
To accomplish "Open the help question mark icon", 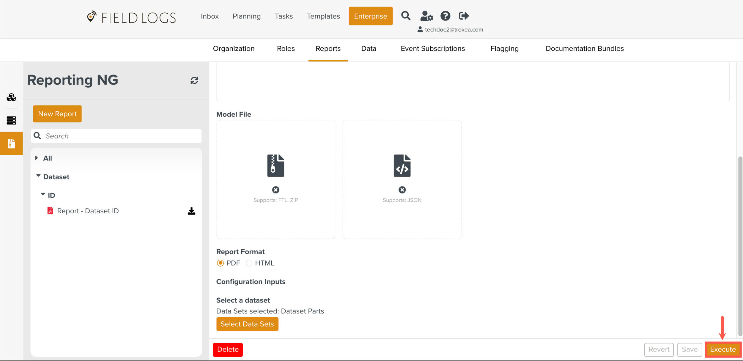I will (445, 16).
